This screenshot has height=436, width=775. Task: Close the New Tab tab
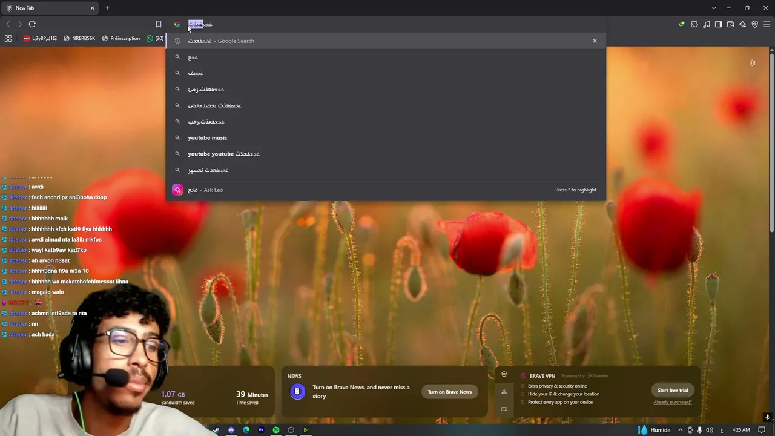[93, 8]
